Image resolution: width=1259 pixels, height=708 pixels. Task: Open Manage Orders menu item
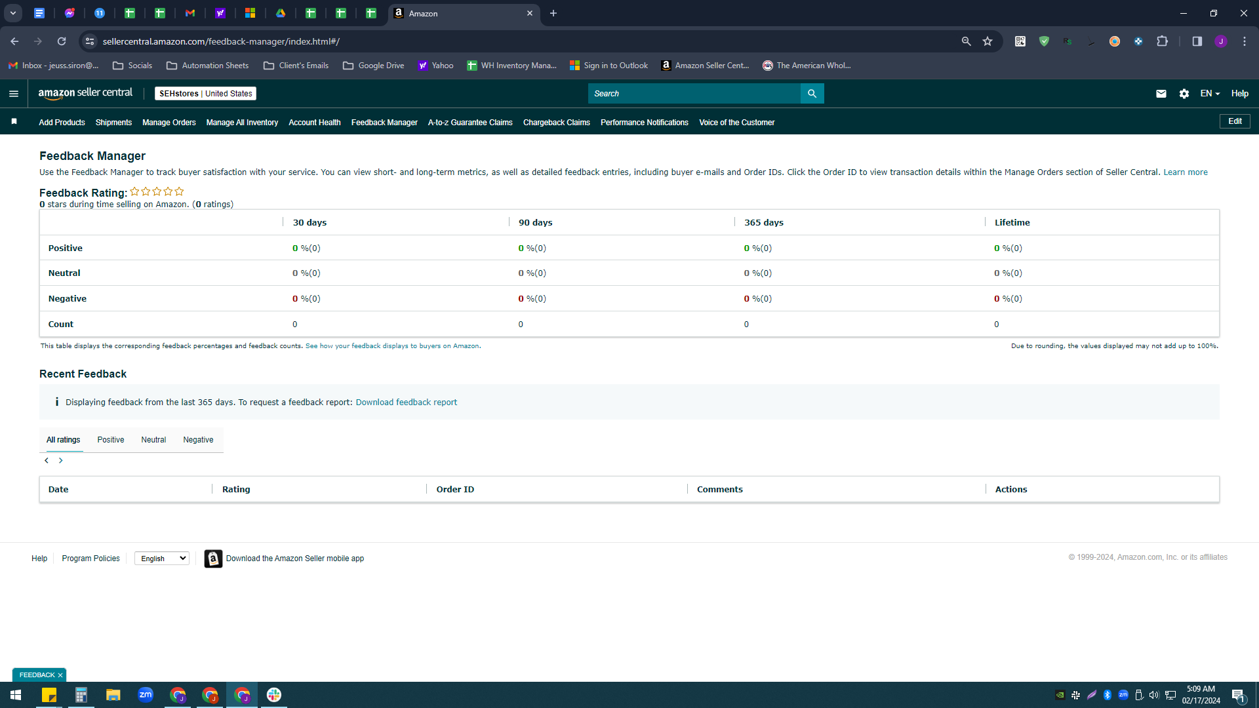point(169,123)
